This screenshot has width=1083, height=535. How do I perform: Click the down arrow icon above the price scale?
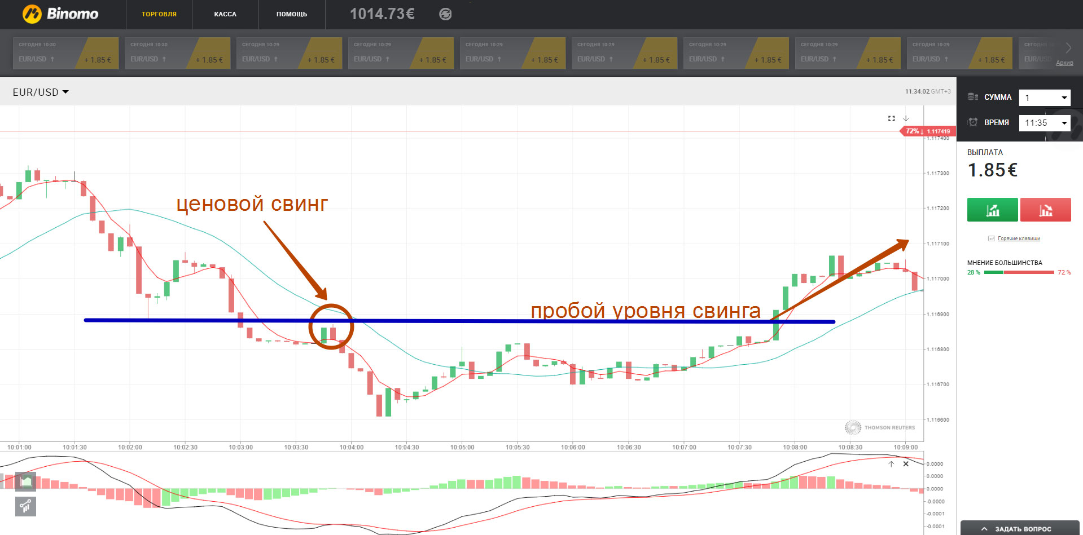[906, 118]
